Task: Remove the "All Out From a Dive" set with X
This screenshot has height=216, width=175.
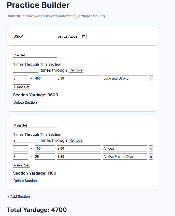Action: pyautogui.click(x=151, y=157)
